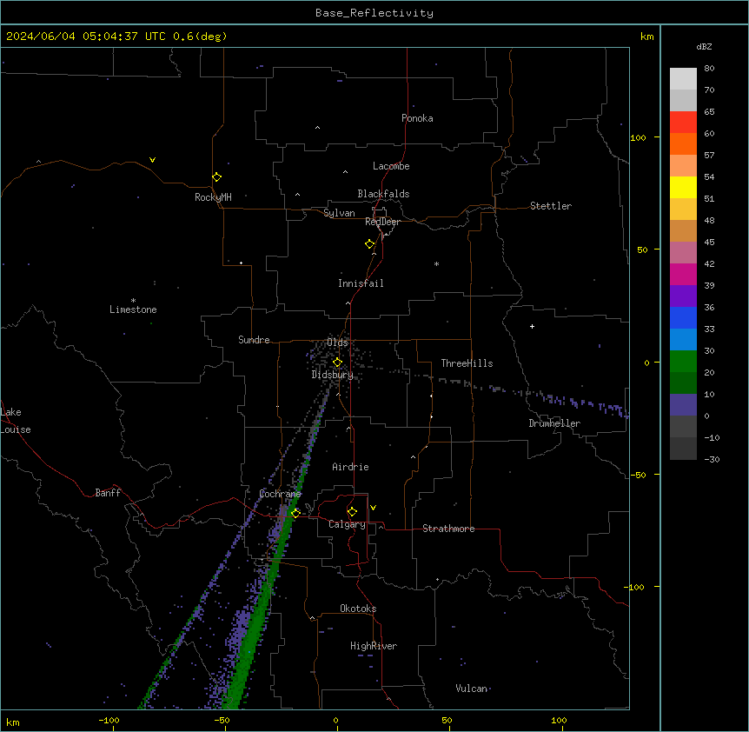Image resolution: width=749 pixels, height=732 pixels.
Task: Click the -30 value at bottom of legend
Action: coord(712,460)
